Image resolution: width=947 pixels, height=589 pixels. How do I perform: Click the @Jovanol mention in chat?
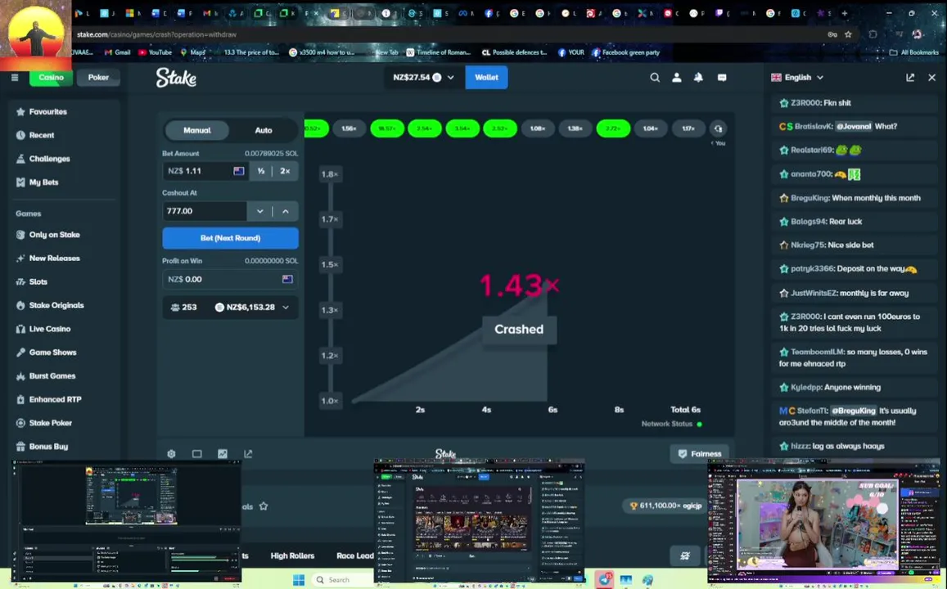coord(854,126)
